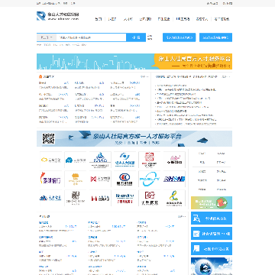Open the cyan ring Roselin-style logo card
The width and height of the screenshot is (275, 275).
coord(150,179)
